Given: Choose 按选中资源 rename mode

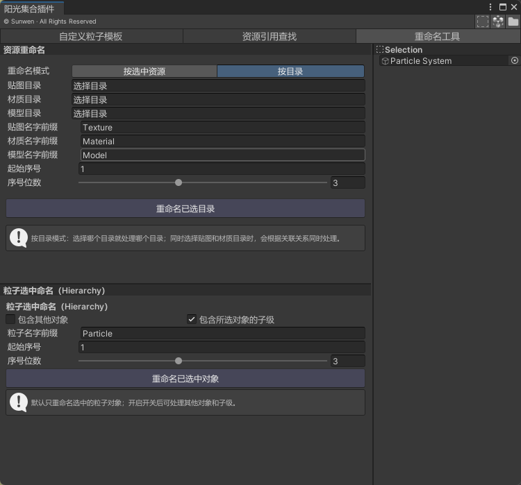Looking at the screenshot, I should [144, 71].
